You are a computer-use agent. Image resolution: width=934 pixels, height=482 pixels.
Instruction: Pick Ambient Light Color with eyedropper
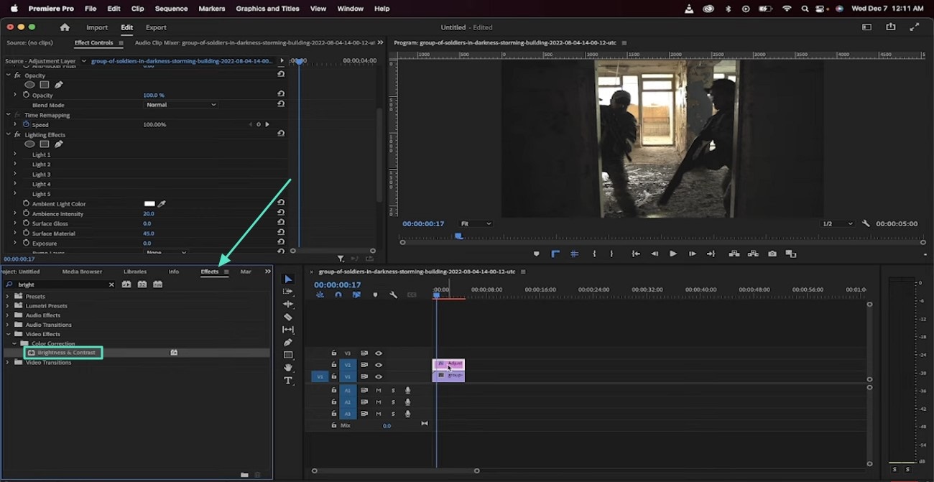(x=162, y=204)
